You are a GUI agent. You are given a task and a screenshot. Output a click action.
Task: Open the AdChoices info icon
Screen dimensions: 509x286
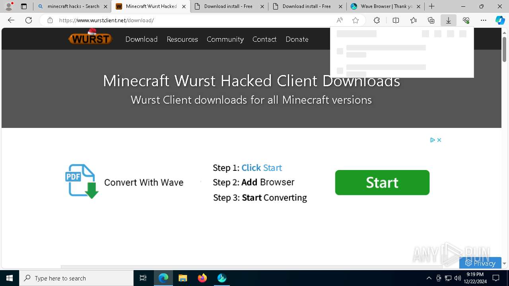(x=433, y=140)
